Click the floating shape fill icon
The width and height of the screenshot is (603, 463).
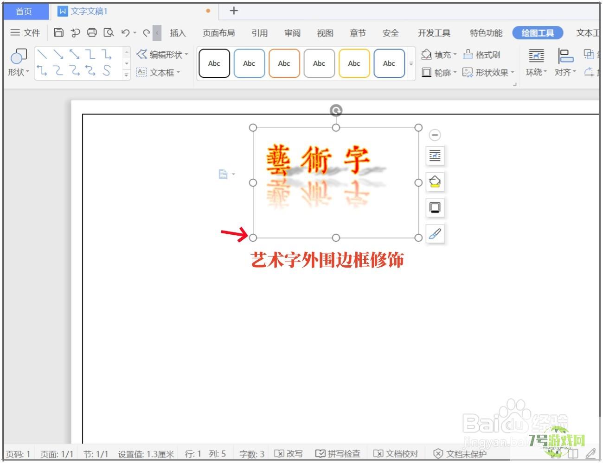coord(435,181)
